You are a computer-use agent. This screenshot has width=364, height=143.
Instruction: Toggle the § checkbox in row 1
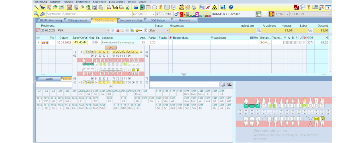pyautogui.click(x=297, y=42)
